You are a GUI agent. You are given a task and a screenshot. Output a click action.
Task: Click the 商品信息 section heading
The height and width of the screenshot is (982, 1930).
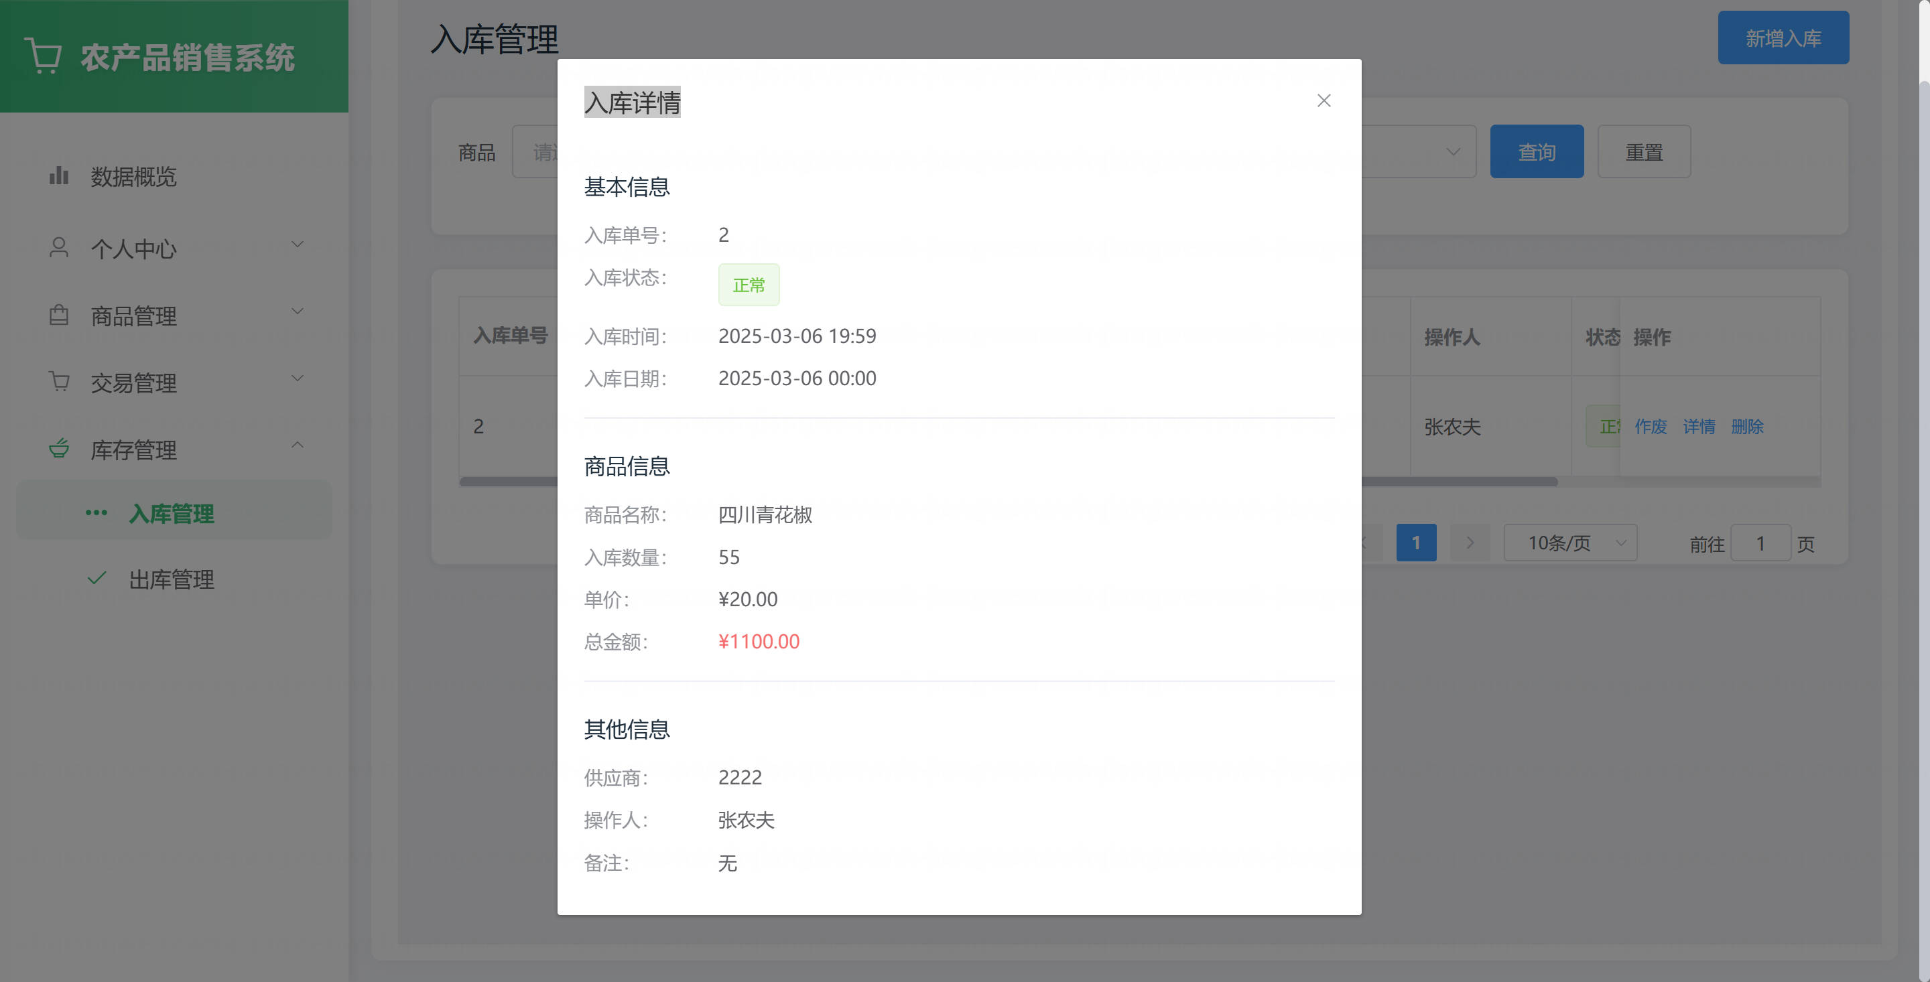pyautogui.click(x=627, y=466)
